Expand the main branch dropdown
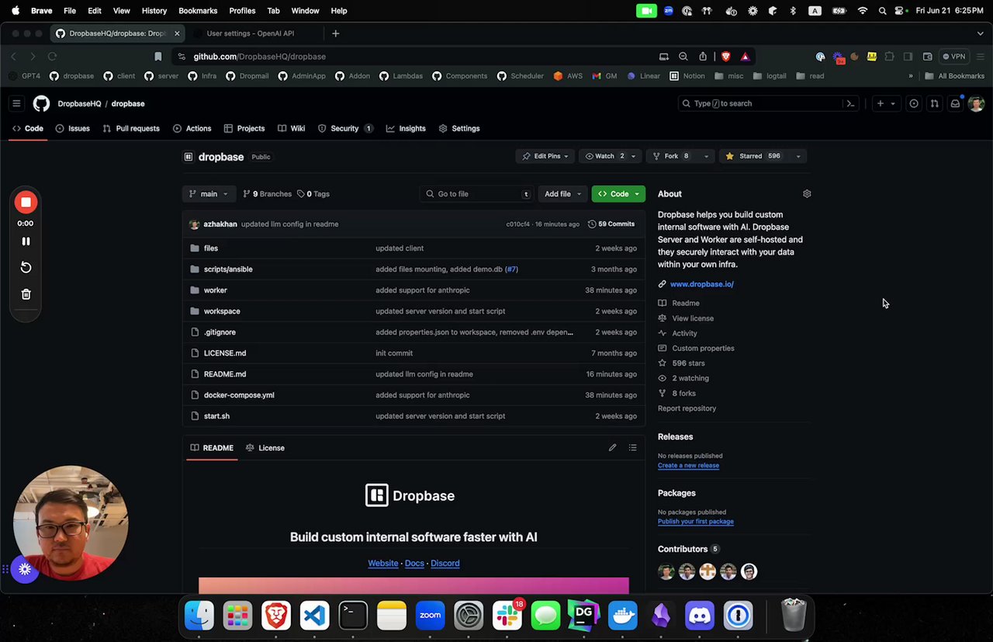 209,194
